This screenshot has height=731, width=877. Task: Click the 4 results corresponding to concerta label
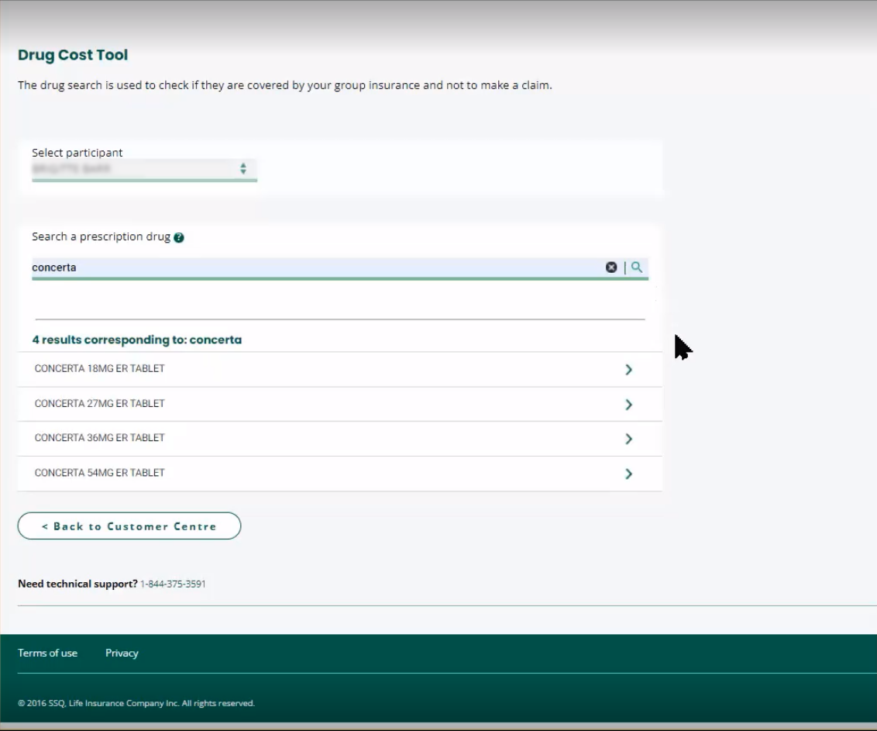[x=136, y=340]
